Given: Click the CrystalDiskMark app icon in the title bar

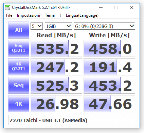Looking at the screenshot, I should coord(7,8).
